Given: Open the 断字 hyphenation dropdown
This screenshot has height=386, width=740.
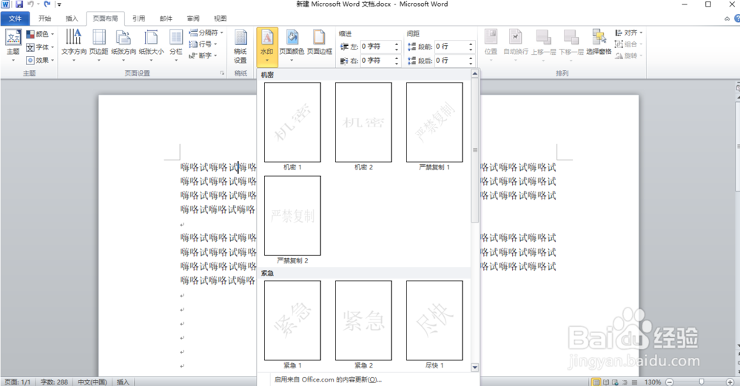Looking at the screenshot, I should coord(203,55).
